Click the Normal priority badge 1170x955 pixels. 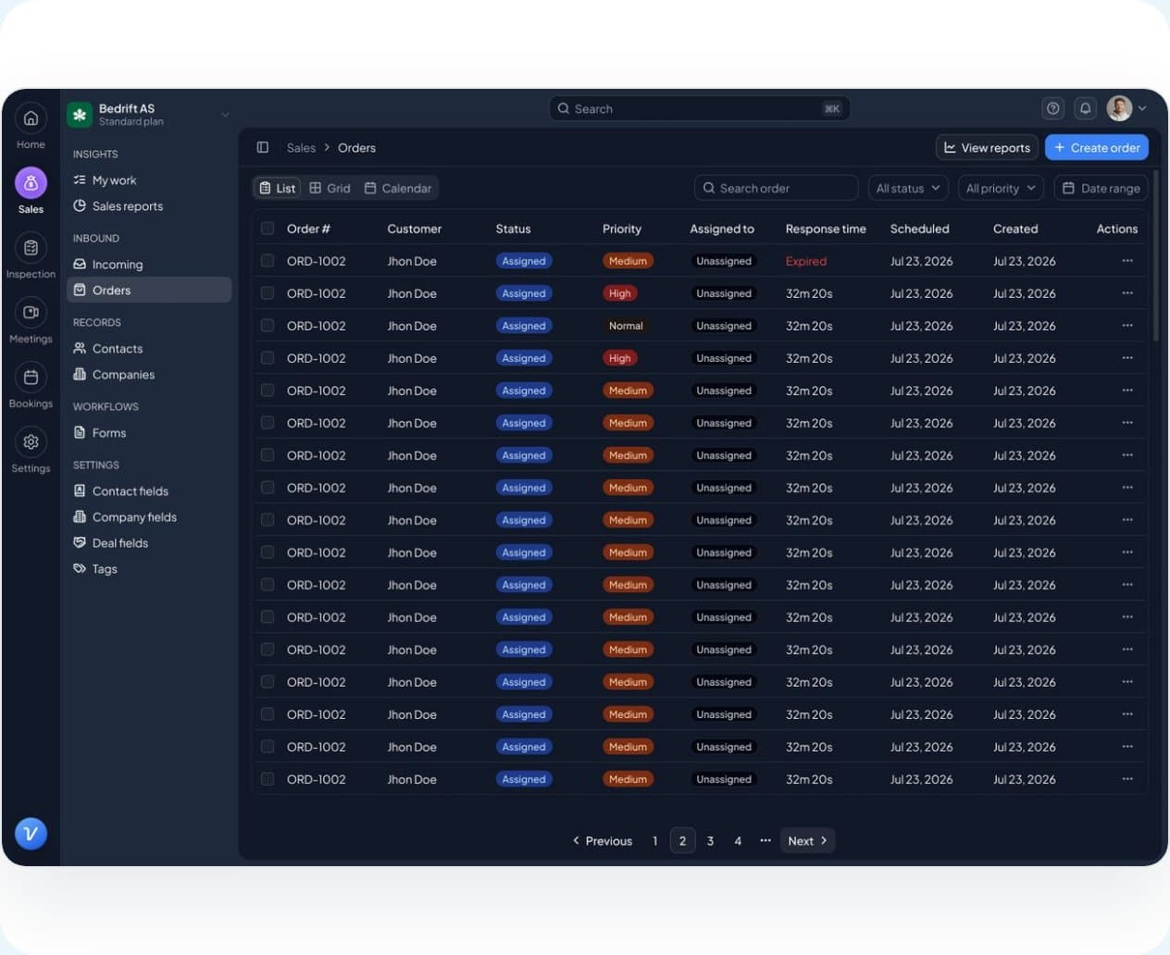626,326
